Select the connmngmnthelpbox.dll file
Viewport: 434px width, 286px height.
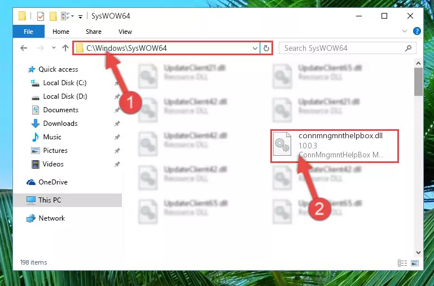point(334,146)
